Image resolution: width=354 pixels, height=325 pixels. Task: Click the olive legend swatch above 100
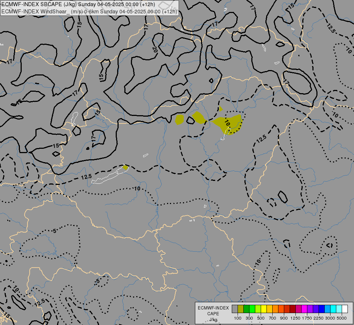click(x=241, y=309)
